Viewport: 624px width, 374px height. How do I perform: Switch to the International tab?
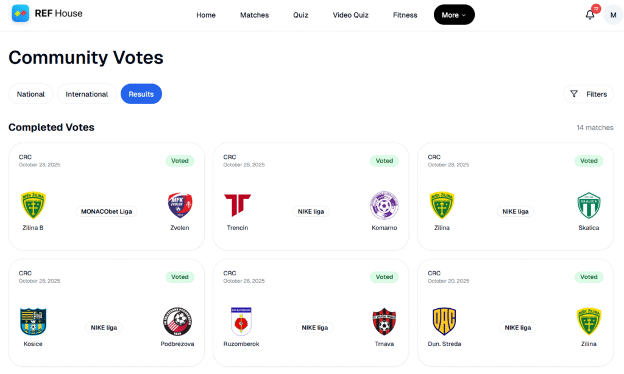click(x=87, y=94)
